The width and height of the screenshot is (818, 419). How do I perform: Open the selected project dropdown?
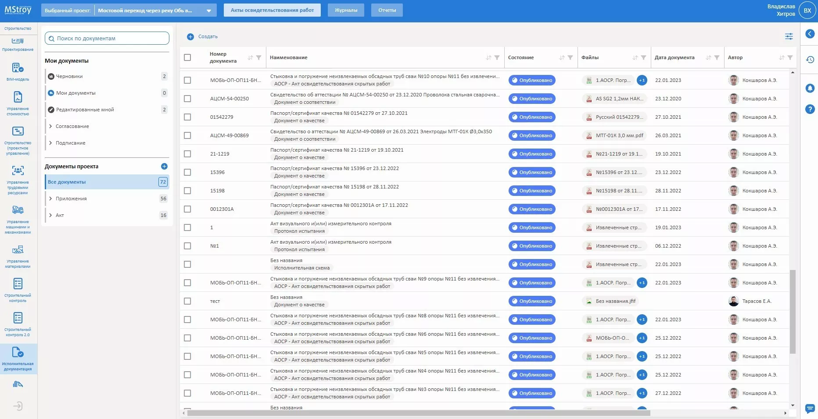tap(209, 11)
